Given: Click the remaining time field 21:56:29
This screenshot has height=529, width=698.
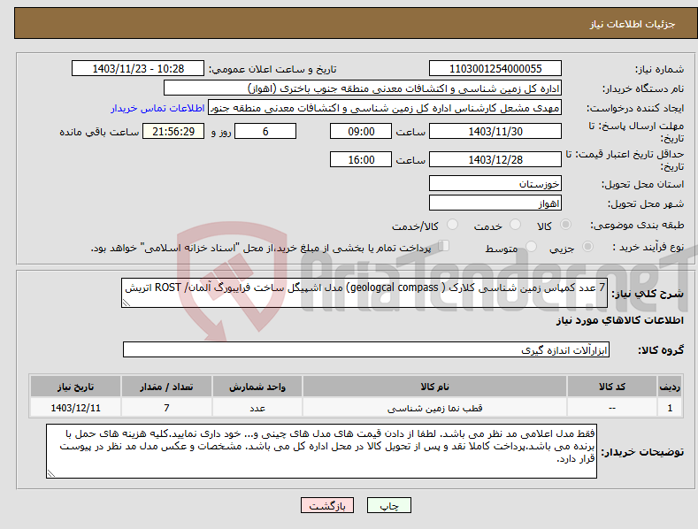Looking at the screenshot, I should (x=173, y=131).
